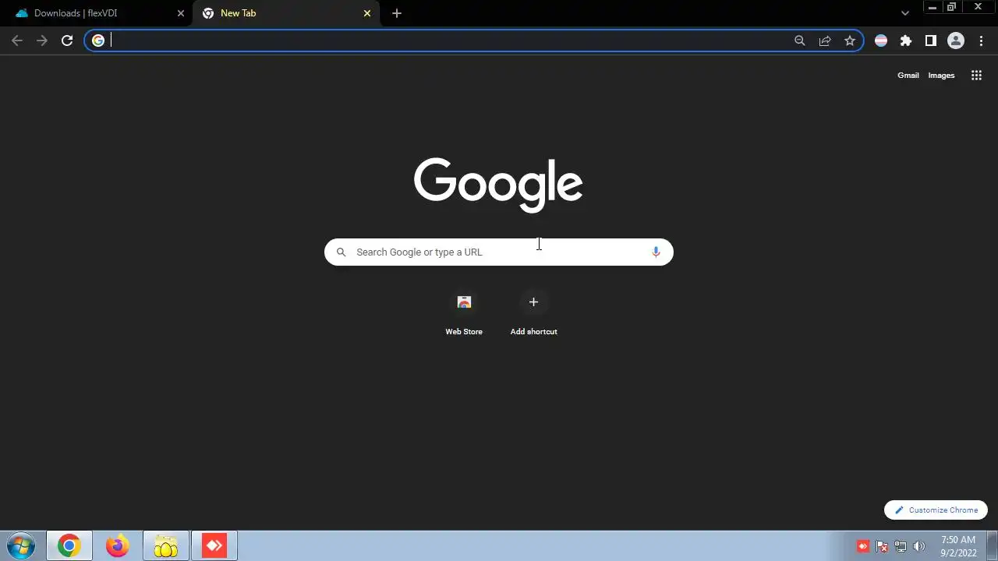Open the Images link
998x561 pixels.
click(941, 76)
